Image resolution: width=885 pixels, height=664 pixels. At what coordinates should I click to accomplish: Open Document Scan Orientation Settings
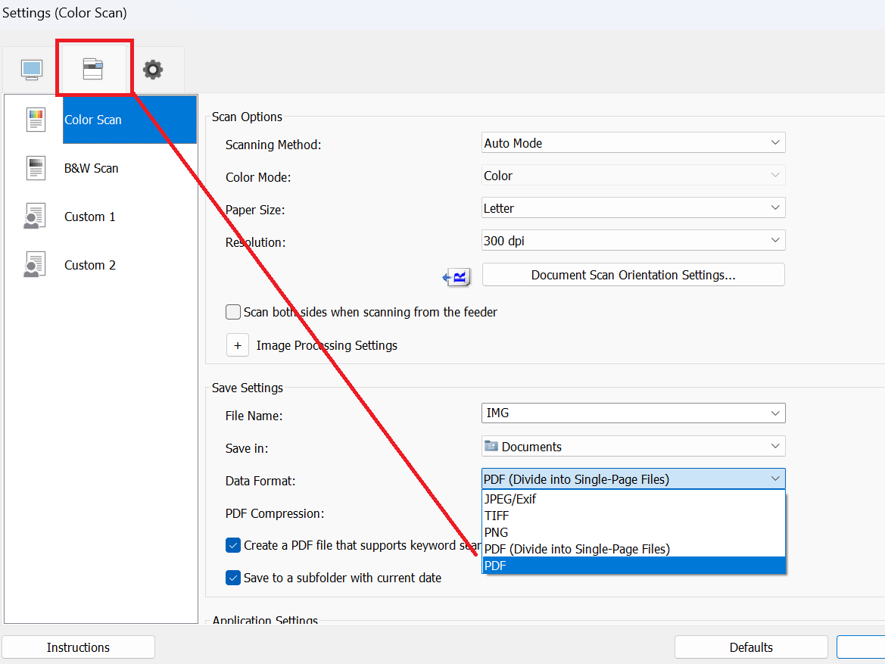[x=633, y=275]
